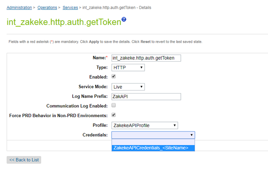The image size is (268, 181).
Task: Click the mandatory fields instruction text
Action: click(x=106, y=42)
